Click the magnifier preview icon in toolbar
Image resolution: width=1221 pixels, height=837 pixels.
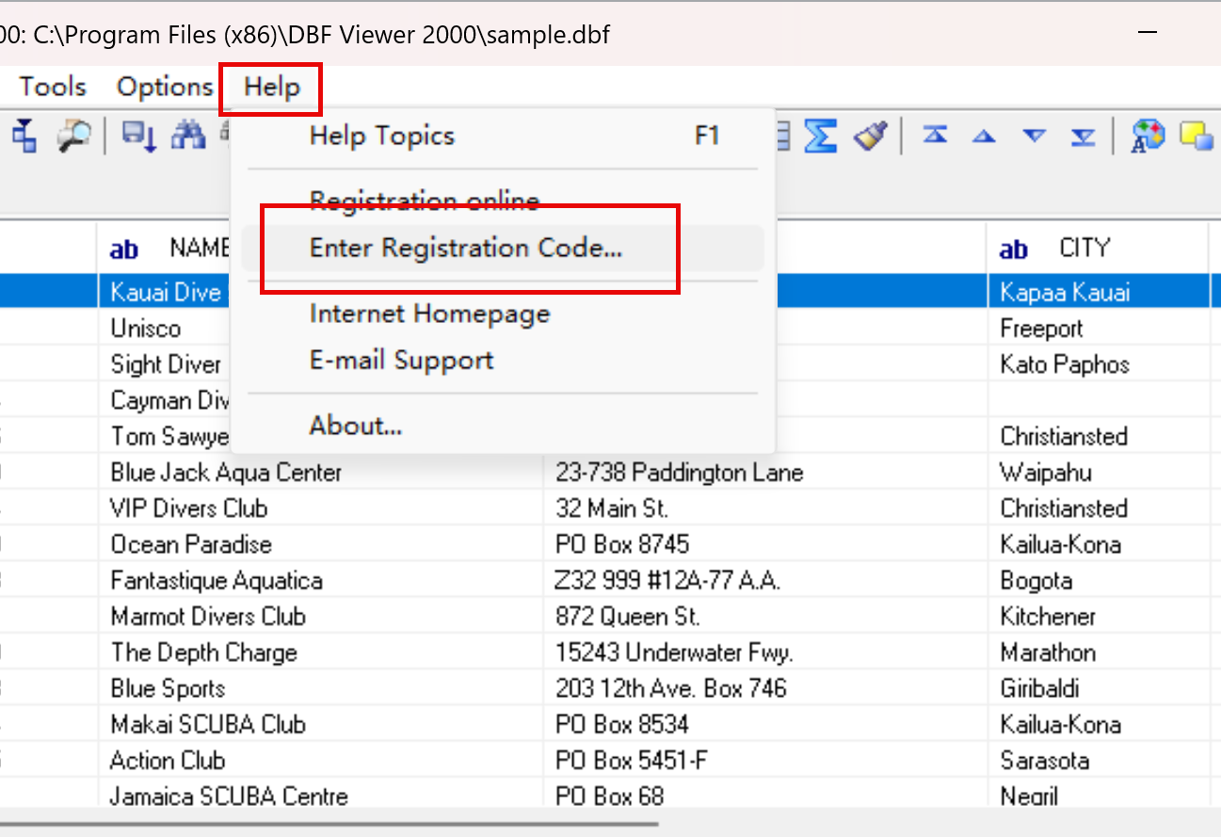(x=72, y=137)
